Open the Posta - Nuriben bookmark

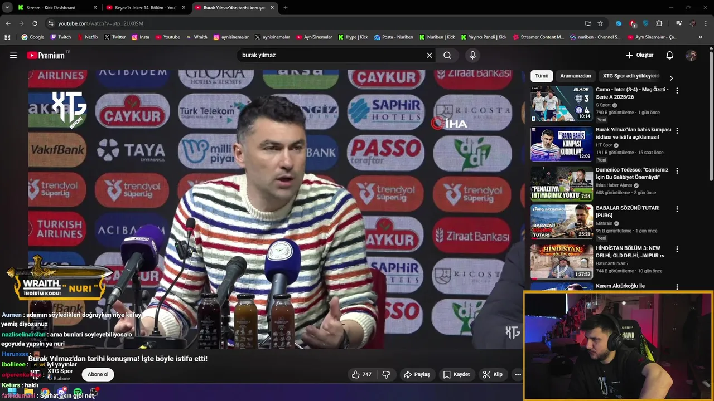pyautogui.click(x=394, y=37)
